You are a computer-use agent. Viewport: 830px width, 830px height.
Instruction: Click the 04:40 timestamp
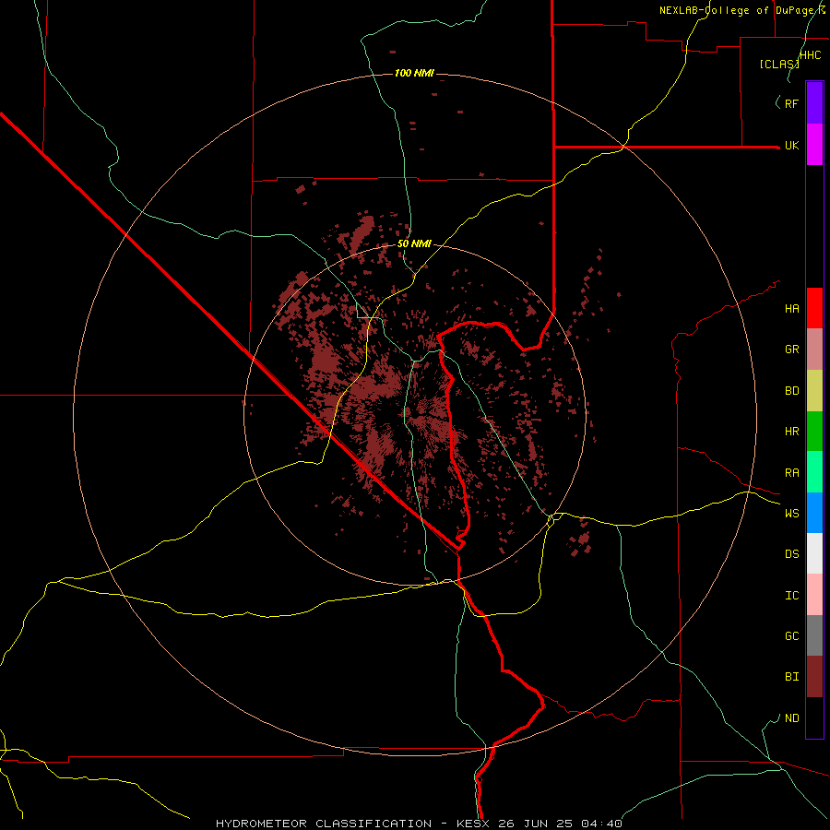point(601,824)
